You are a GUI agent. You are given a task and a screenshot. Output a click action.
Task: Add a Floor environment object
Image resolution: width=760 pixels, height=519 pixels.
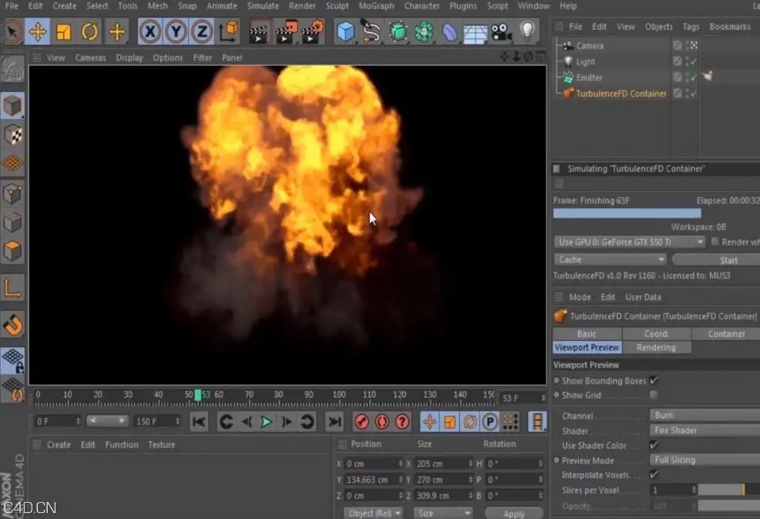pyautogui.click(x=475, y=32)
